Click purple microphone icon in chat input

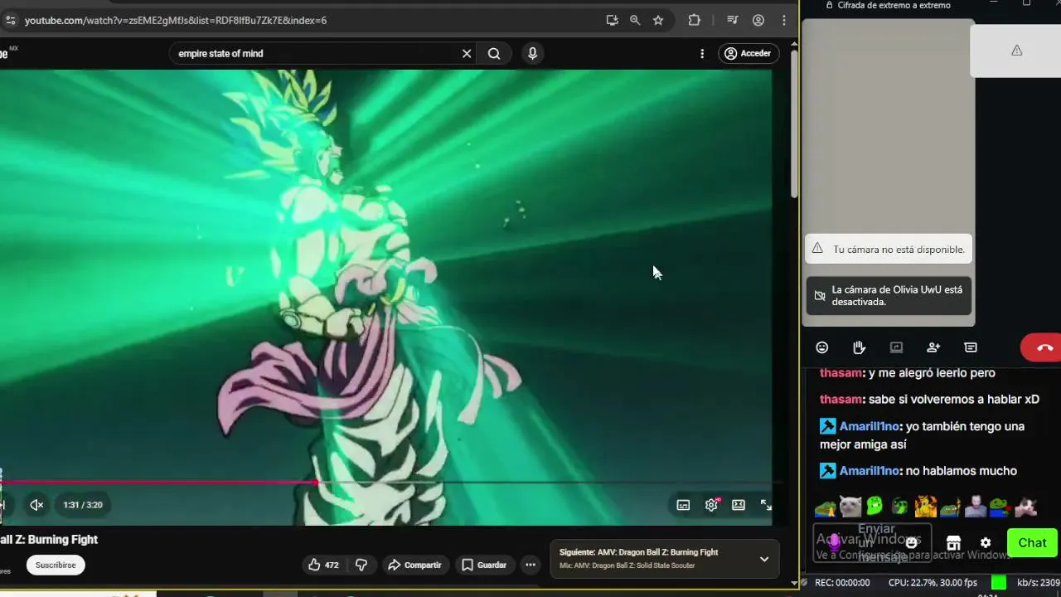pos(834,542)
